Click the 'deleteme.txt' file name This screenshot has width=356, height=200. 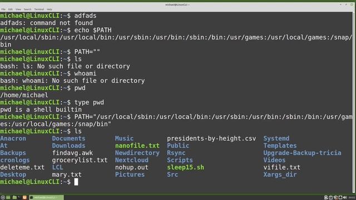[22, 168]
